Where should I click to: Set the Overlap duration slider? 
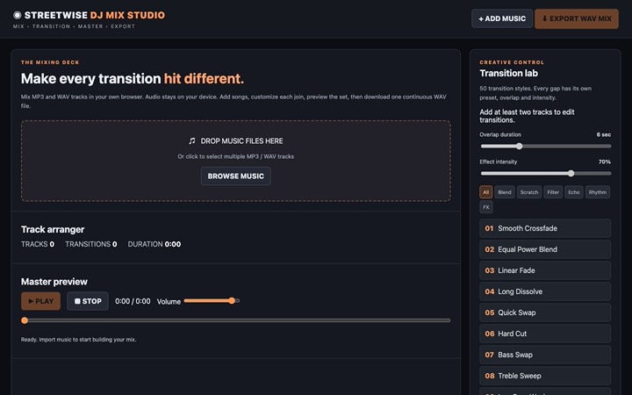(x=545, y=147)
